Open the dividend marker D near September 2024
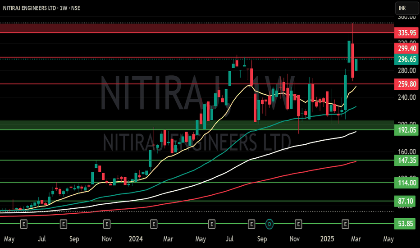This screenshot has width=420, height=248. [x=269, y=224]
